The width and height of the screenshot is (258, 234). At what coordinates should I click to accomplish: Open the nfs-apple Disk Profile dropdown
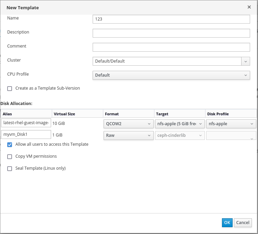(x=231, y=123)
